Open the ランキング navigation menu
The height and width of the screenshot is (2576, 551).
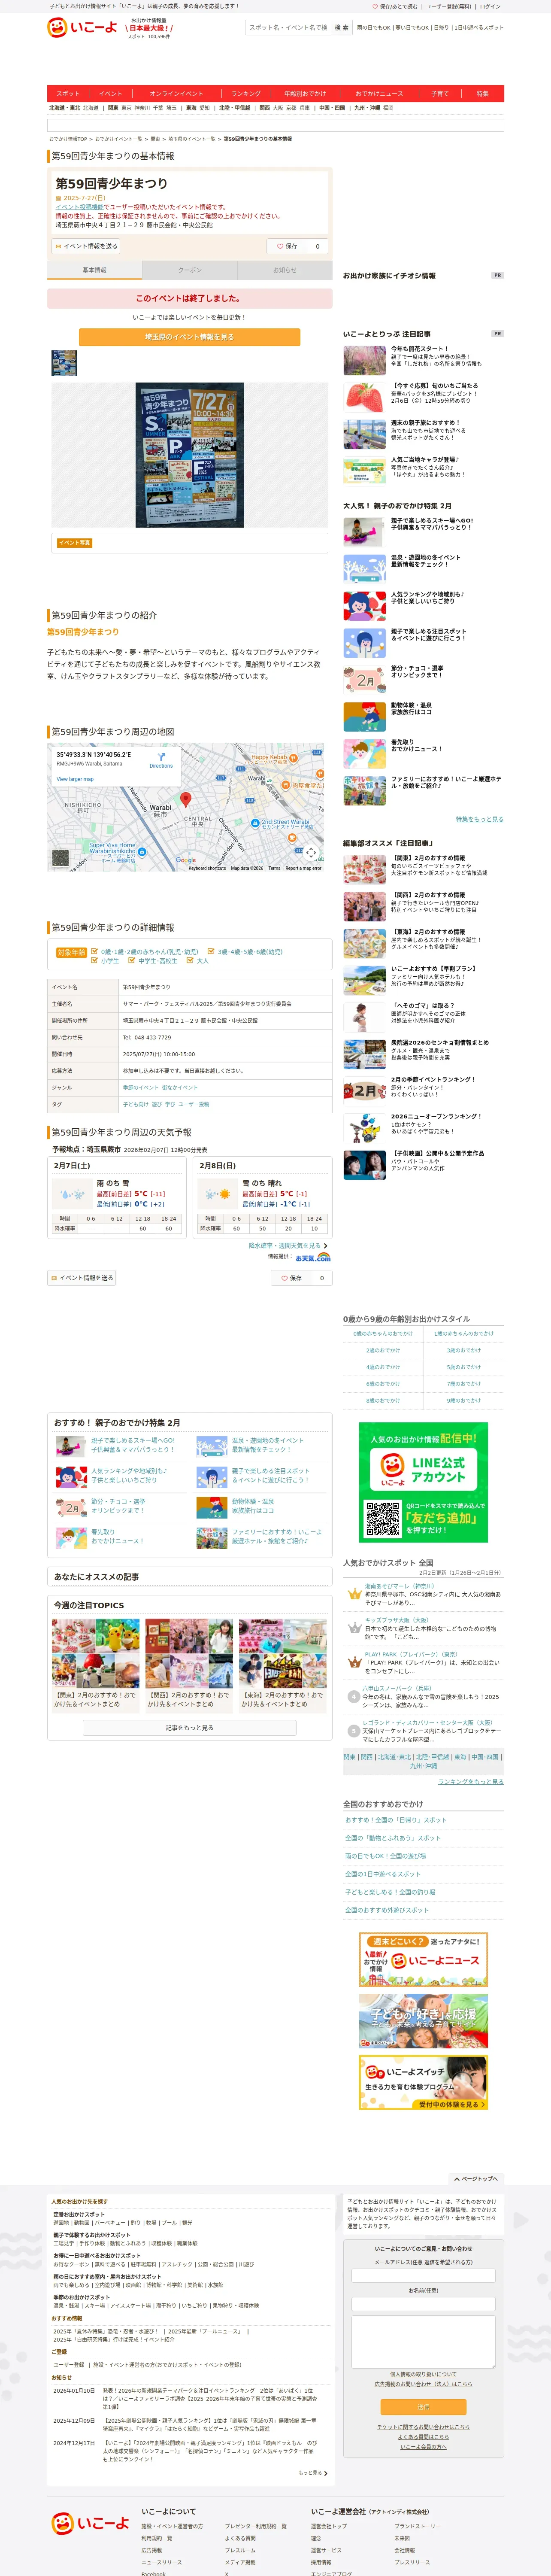click(x=246, y=93)
